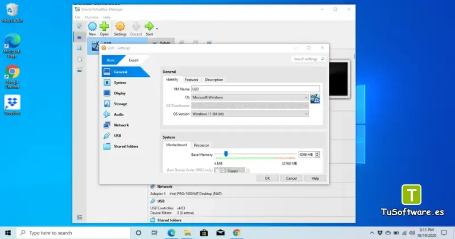The width and height of the screenshot is (455, 239).
Task: Click the VM Name text field
Action: tap(255, 89)
